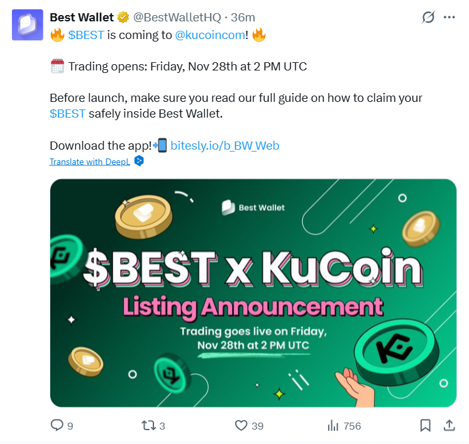469x444 pixels.
Task: Open Best Wallet profile avatar
Action: click(27, 25)
